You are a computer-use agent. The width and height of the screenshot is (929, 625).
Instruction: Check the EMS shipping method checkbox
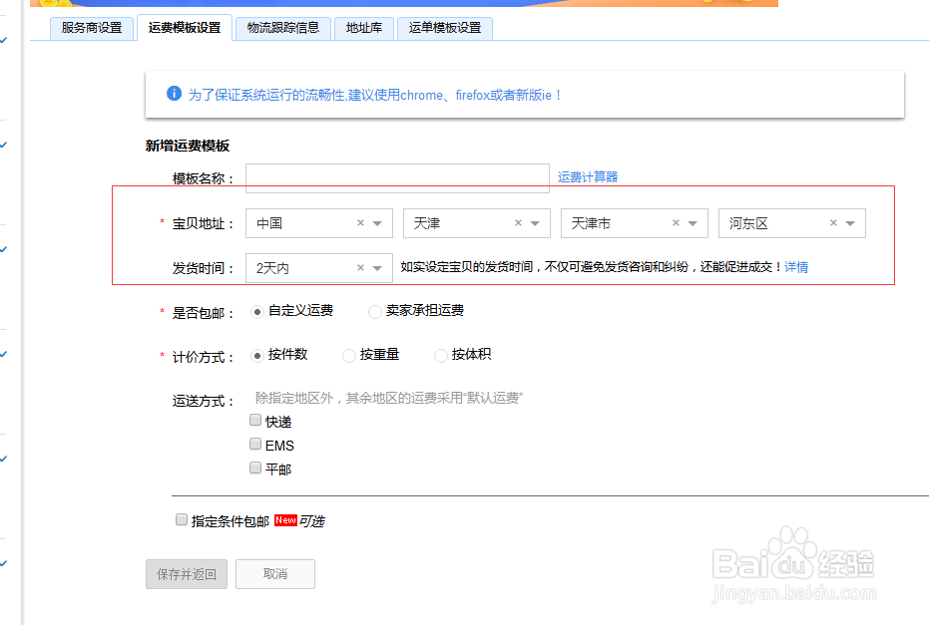click(255, 444)
